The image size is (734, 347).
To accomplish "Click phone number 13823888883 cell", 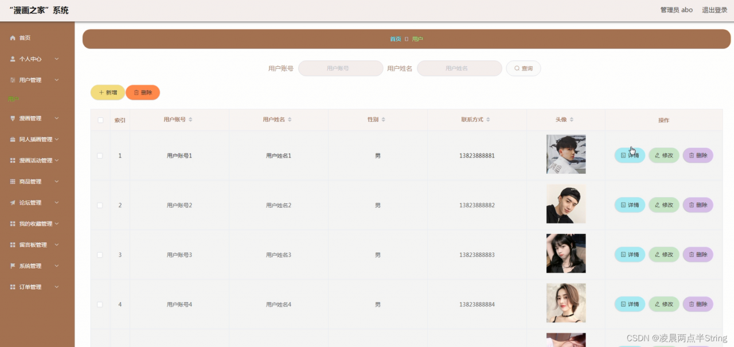I will [477, 255].
